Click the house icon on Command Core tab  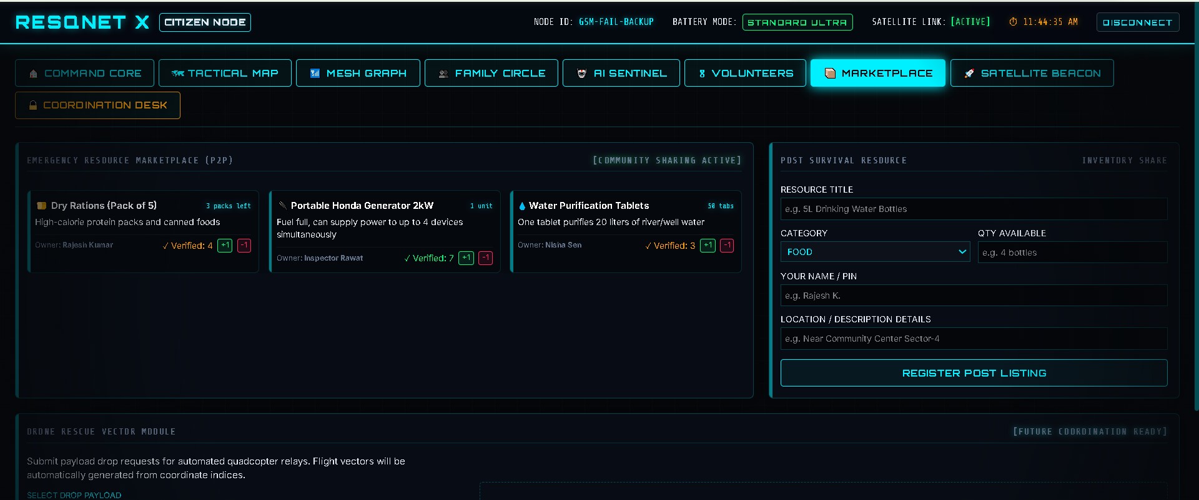(33, 74)
